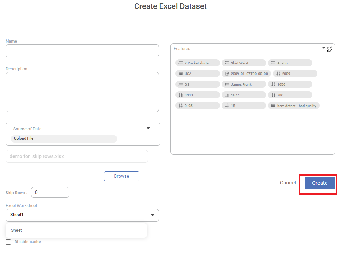Click numeric sort icon on 2009 feature
The width and height of the screenshot is (337, 258).
click(278, 74)
